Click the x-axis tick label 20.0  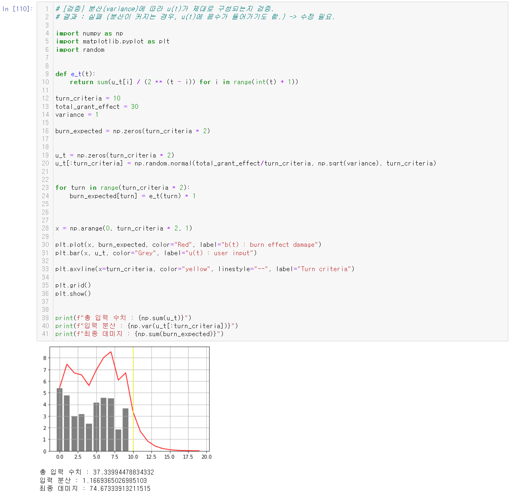point(207,457)
